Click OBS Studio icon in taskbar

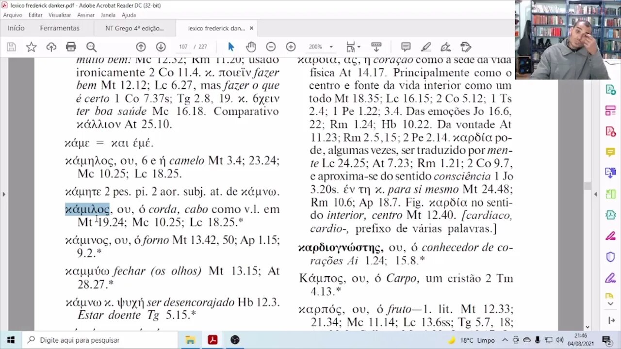(x=235, y=340)
